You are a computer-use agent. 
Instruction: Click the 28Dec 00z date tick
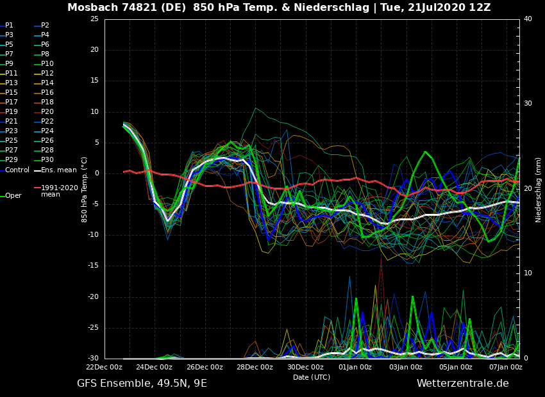[255, 368]
